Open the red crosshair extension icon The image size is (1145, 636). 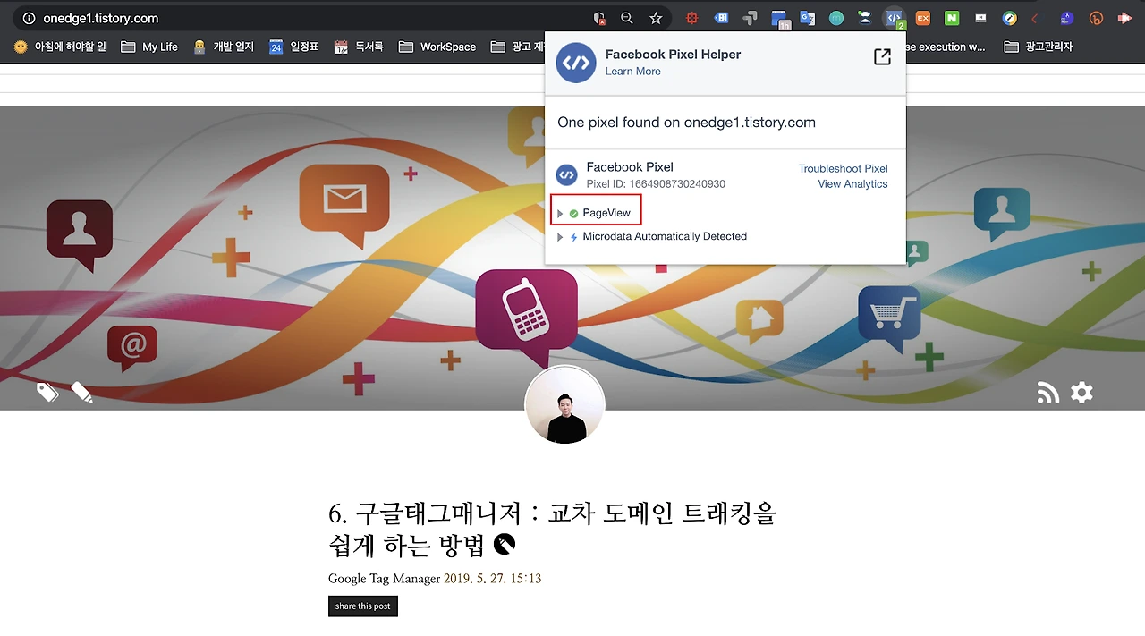coord(691,18)
